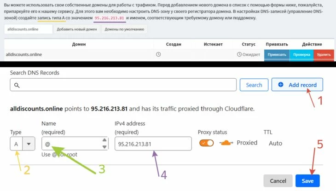The width and height of the screenshot is (336, 191).
Task: Click the clock icon beside Ожидает status
Action: [239, 54]
